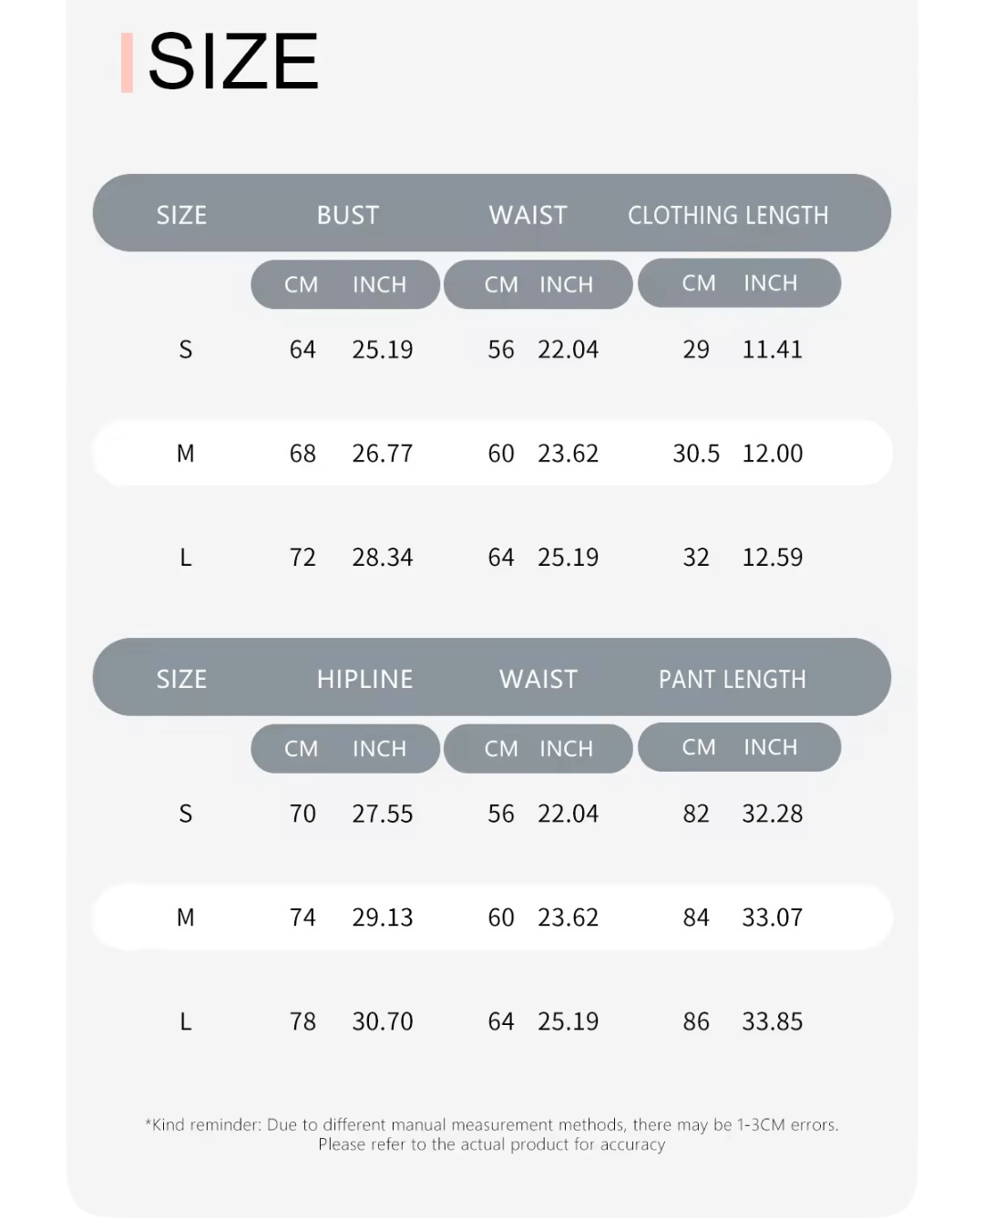
Task: Select the CM/INCH pill under BUST
Action: (345, 284)
